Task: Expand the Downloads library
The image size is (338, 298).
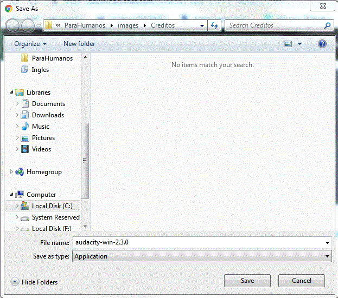Action: (17, 115)
